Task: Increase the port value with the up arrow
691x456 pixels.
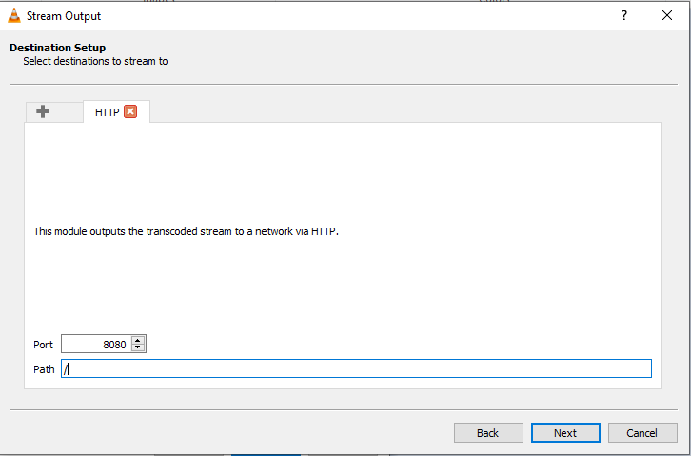Action: (138, 340)
